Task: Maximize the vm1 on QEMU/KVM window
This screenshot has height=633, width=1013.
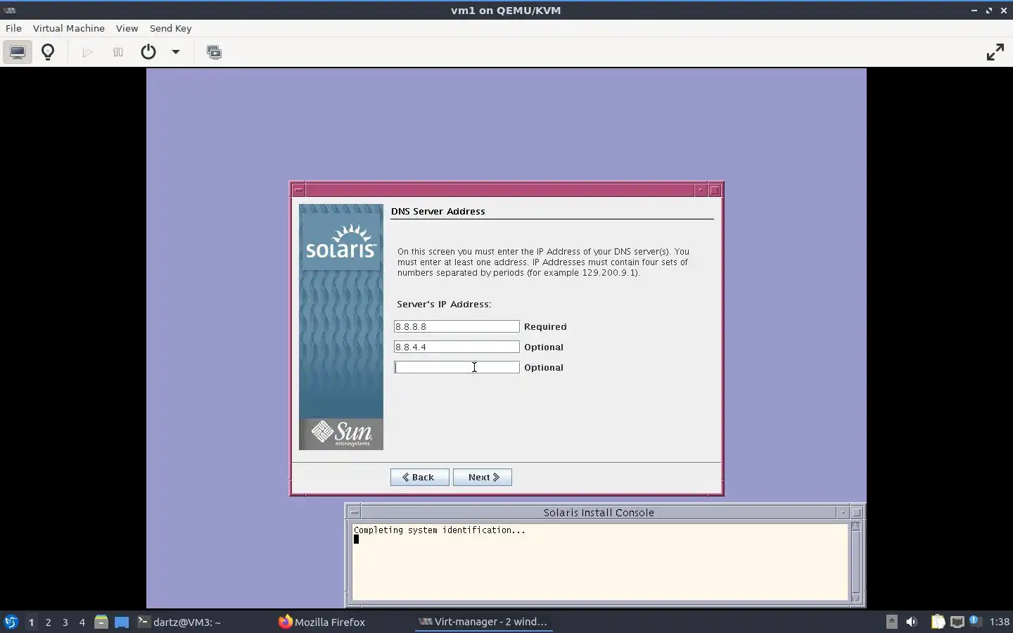Action: tap(989, 11)
